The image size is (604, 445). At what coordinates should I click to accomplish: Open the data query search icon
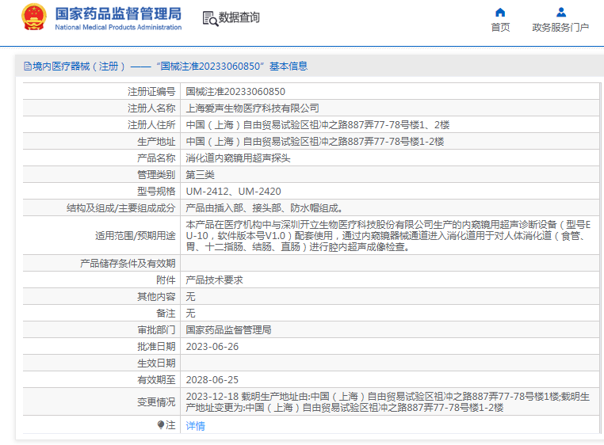210,18
